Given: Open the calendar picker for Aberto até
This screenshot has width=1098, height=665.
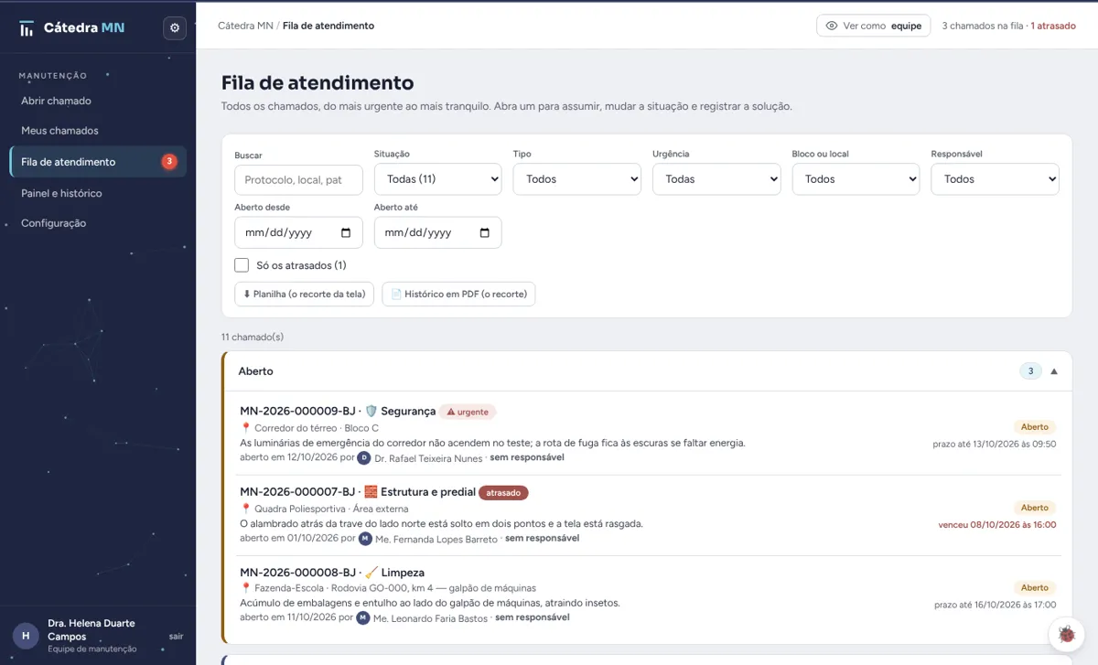Looking at the screenshot, I should 485,232.
